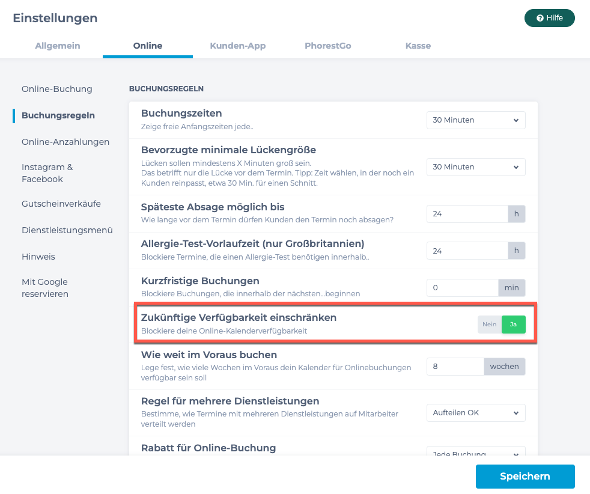590x494 pixels.
Task: Open Mit Google reservieren settings
Action: click(45, 288)
